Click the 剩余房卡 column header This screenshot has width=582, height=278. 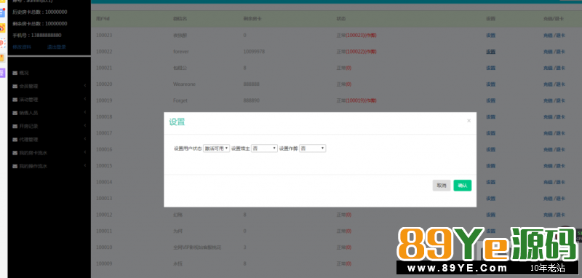pyautogui.click(x=252, y=19)
